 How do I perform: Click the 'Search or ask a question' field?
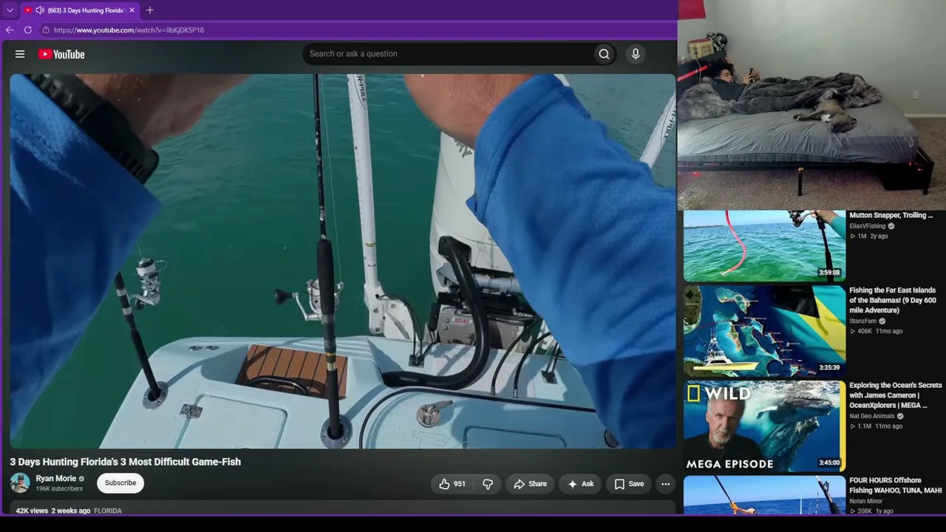click(448, 54)
